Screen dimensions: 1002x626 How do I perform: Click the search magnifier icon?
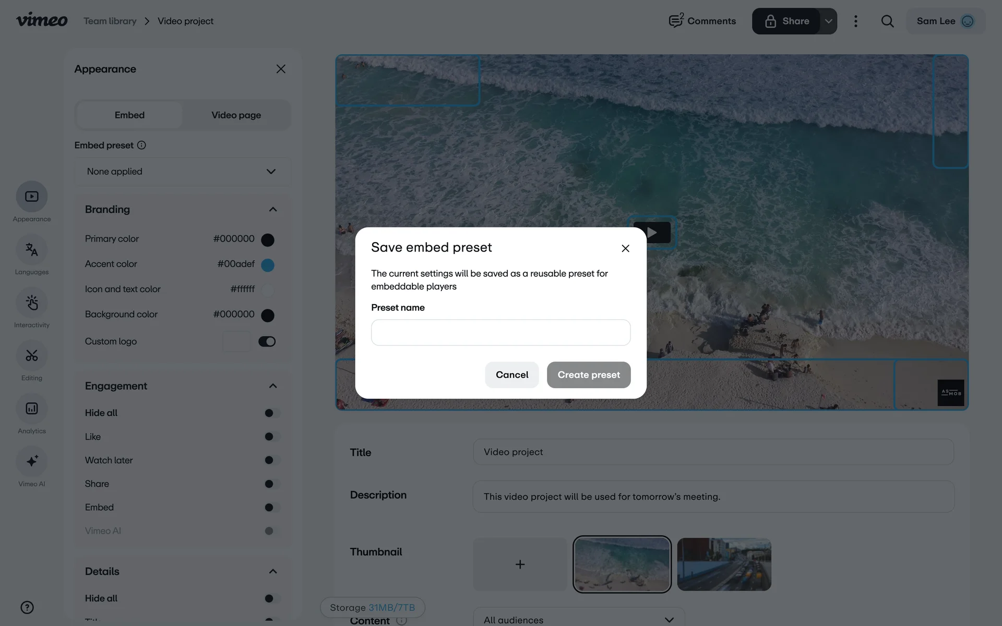pyautogui.click(x=887, y=21)
